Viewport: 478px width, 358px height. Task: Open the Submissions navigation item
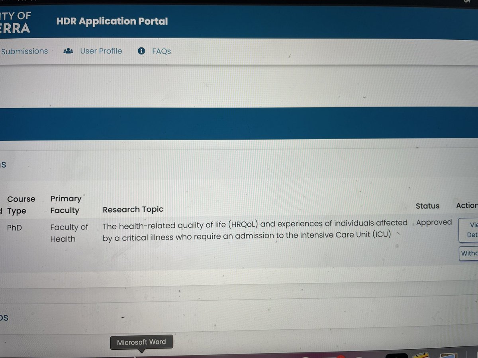tap(24, 51)
